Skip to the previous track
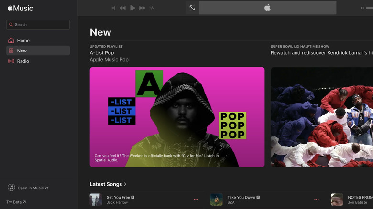The height and width of the screenshot is (209, 373). tap(122, 8)
